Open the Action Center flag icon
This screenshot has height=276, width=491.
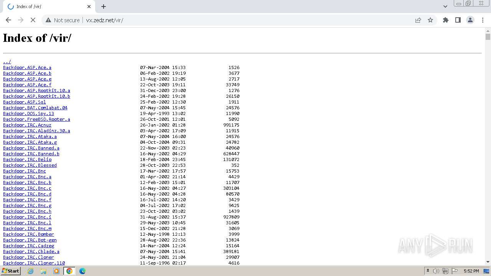point(455,271)
